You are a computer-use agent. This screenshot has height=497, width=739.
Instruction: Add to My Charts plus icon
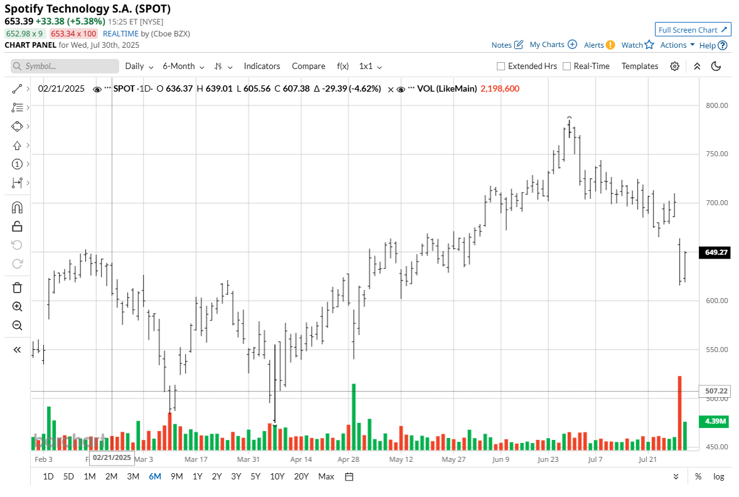(572, 45)
